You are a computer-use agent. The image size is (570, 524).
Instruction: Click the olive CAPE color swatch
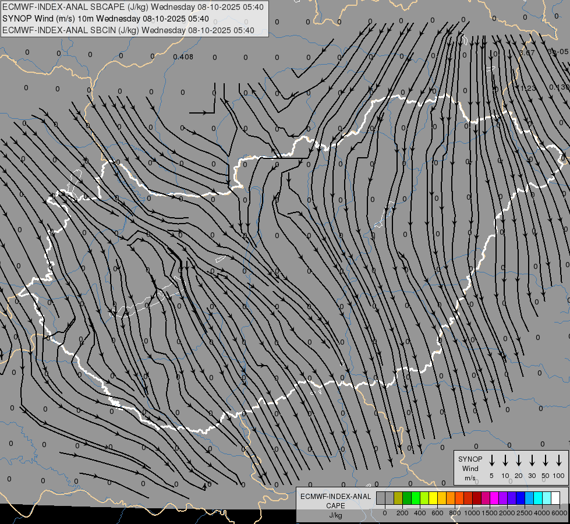pos(398,498)
